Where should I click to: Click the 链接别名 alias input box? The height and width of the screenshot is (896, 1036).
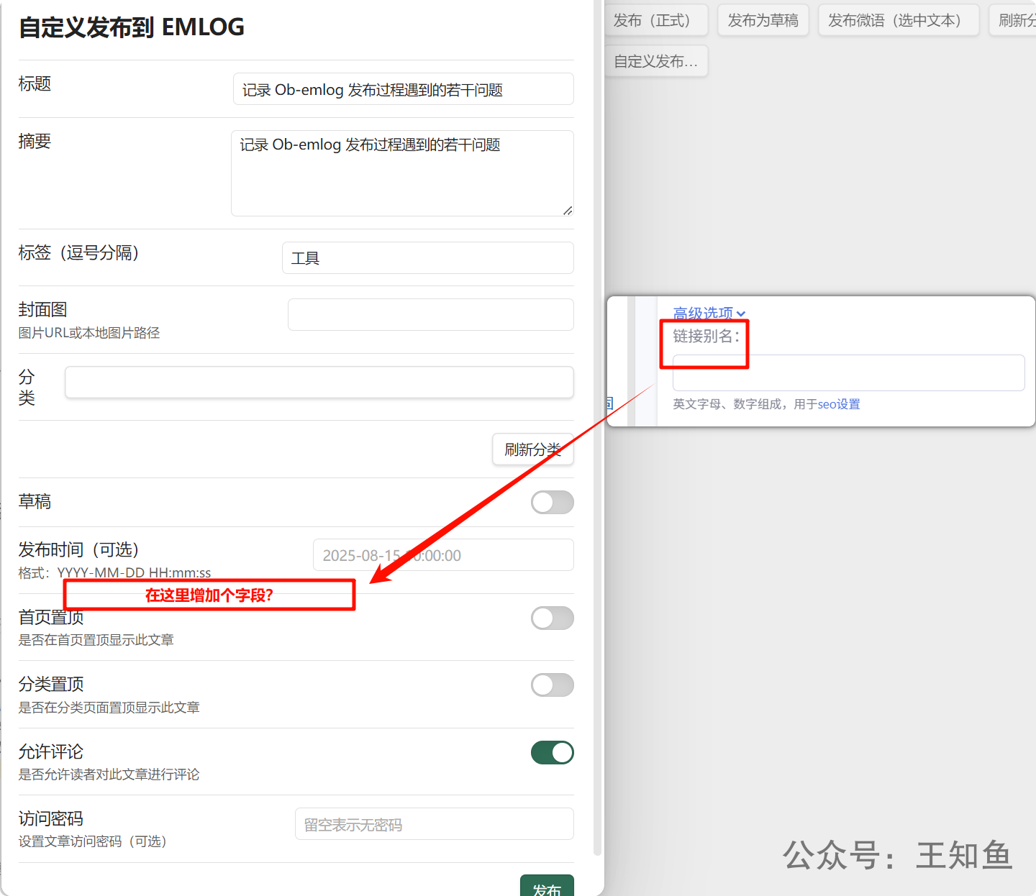(848, 373)
